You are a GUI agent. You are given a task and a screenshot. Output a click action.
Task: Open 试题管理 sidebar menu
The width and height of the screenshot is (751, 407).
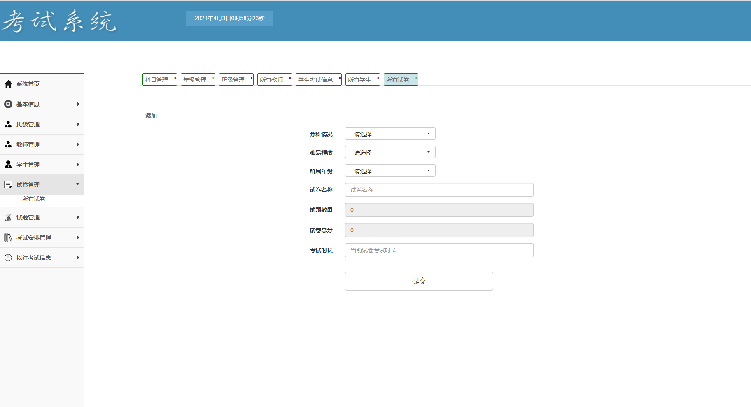42,217
